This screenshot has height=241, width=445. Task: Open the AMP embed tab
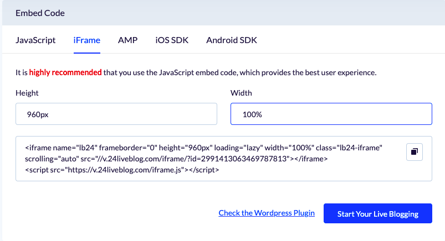click(127, 40)
